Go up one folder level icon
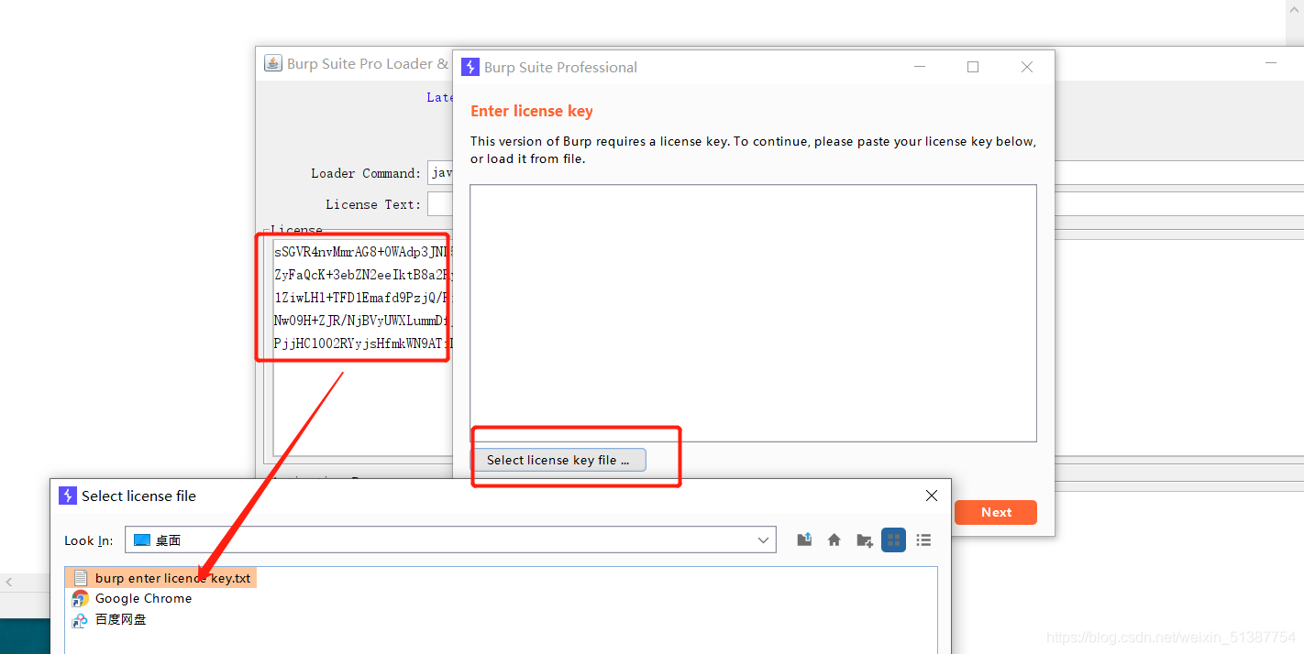This screenshot has width=1304, height=654. (804, 540)
